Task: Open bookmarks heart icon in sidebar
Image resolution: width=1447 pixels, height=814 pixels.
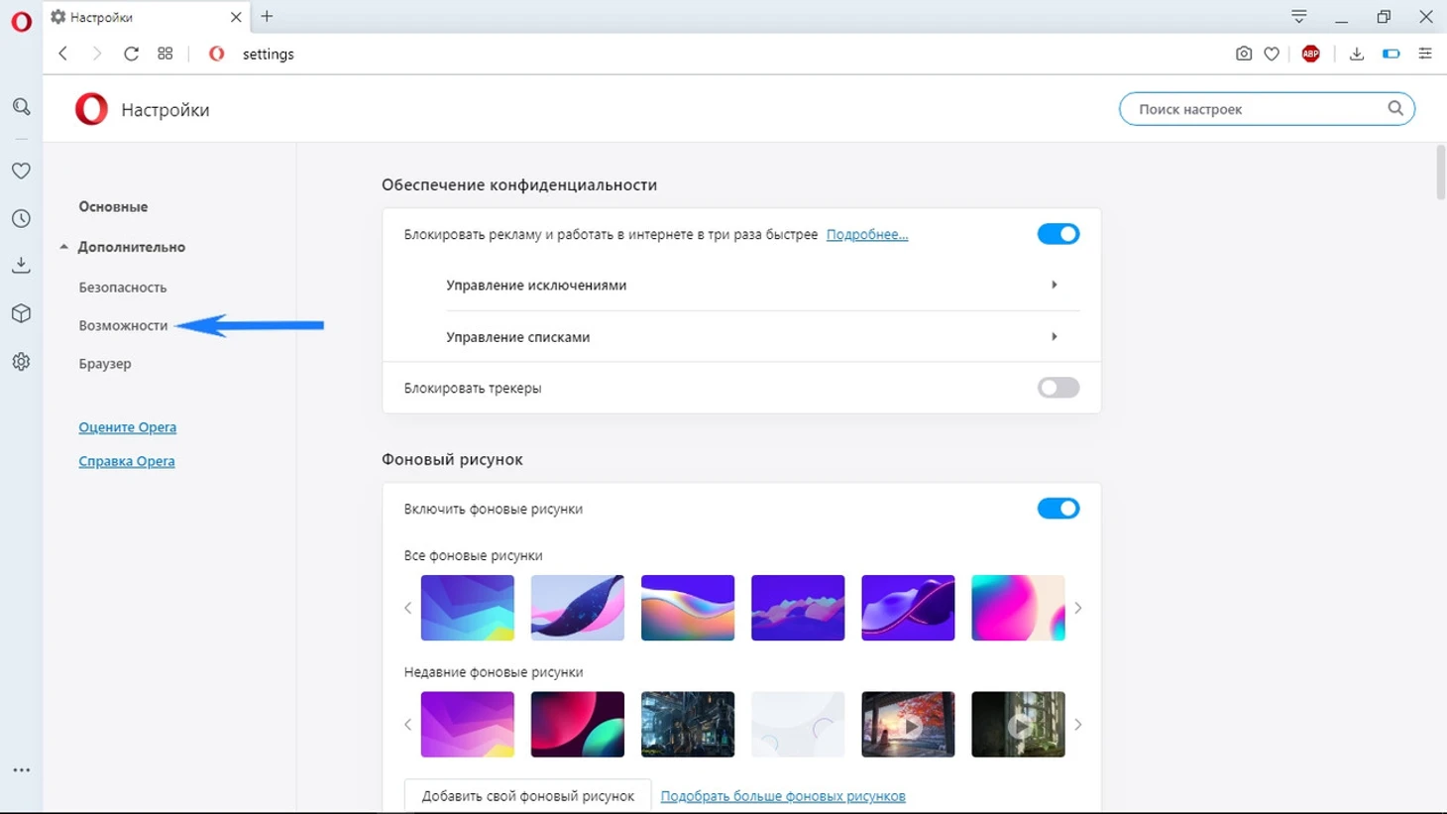Action: (21, 171)
